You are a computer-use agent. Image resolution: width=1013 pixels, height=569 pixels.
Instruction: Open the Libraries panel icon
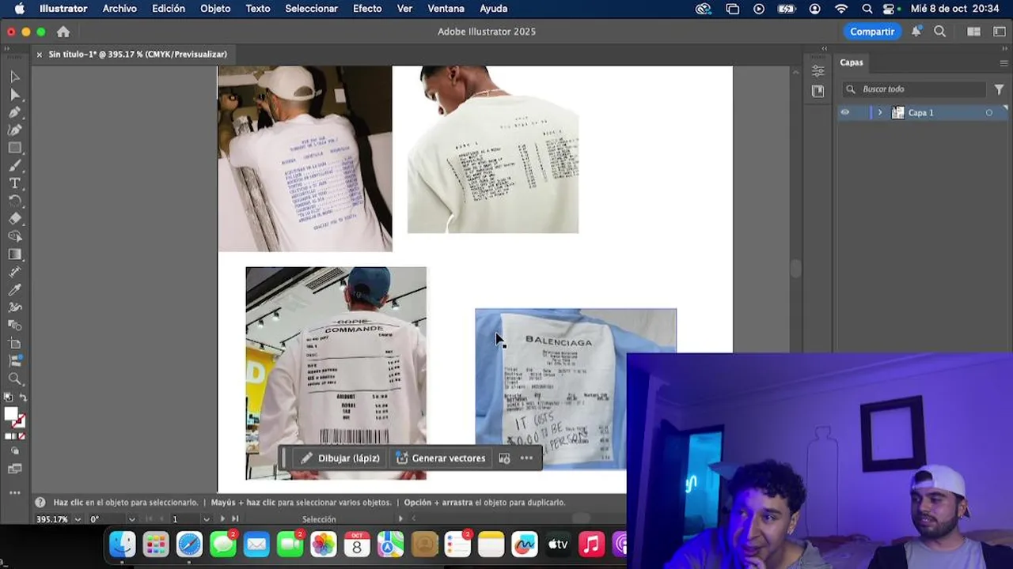(818, 91)
